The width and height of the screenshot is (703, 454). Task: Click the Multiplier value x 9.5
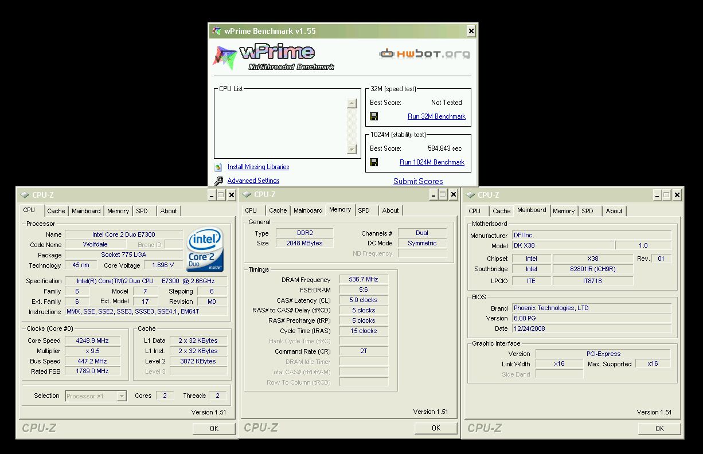(x=93, y=351)
